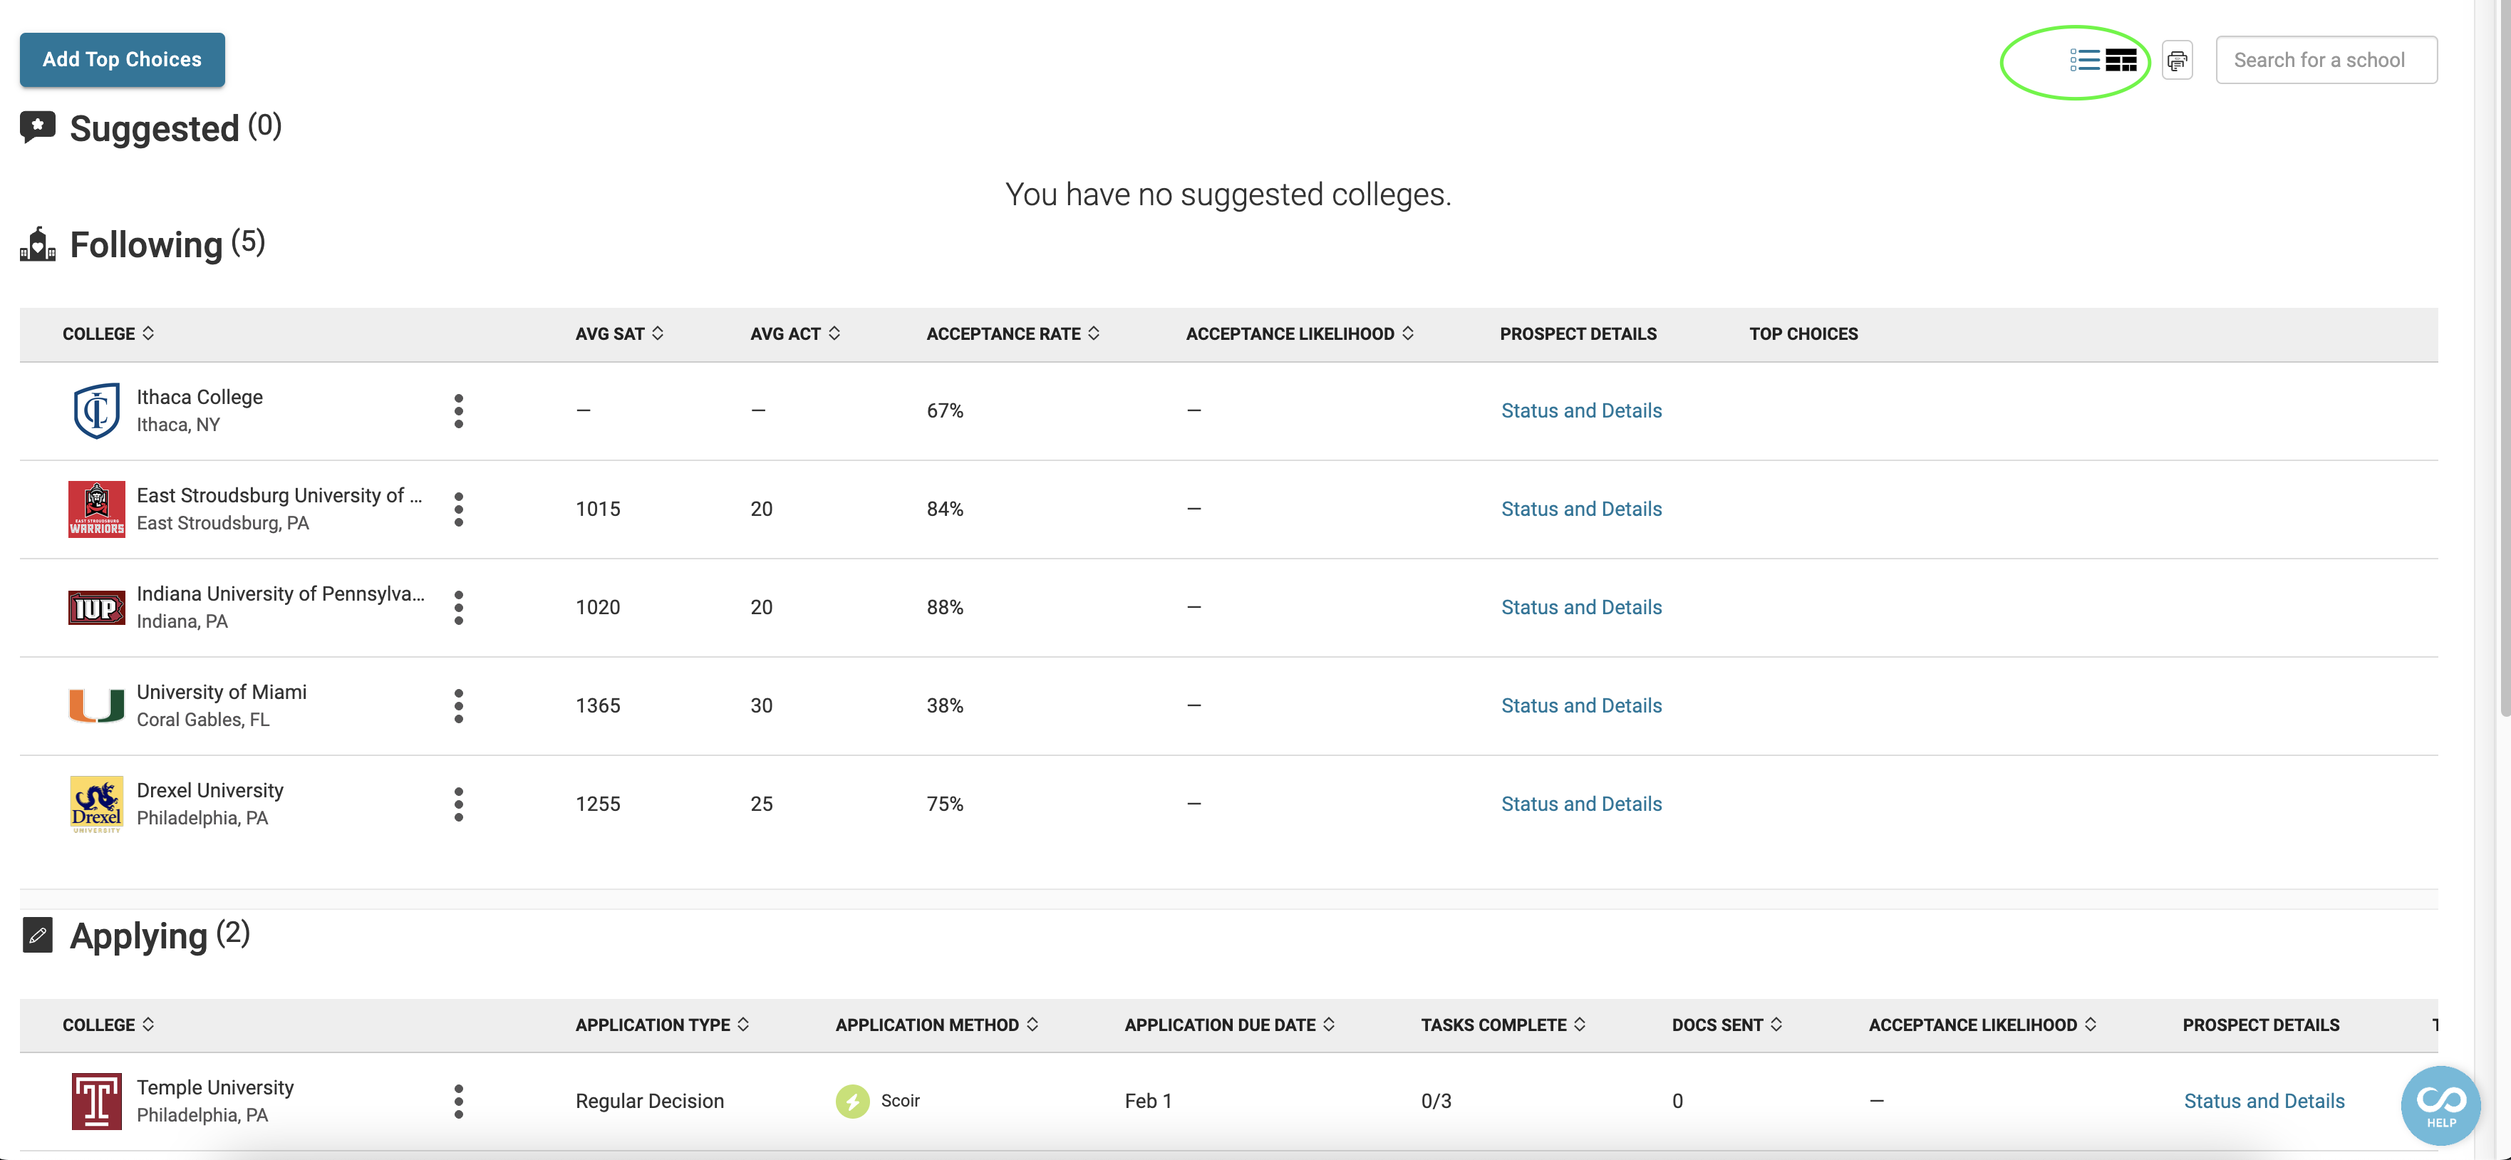Viewport: 2511px width, 1160px height.
Task: Open Ithaca College name link
Action: point(200,398)
